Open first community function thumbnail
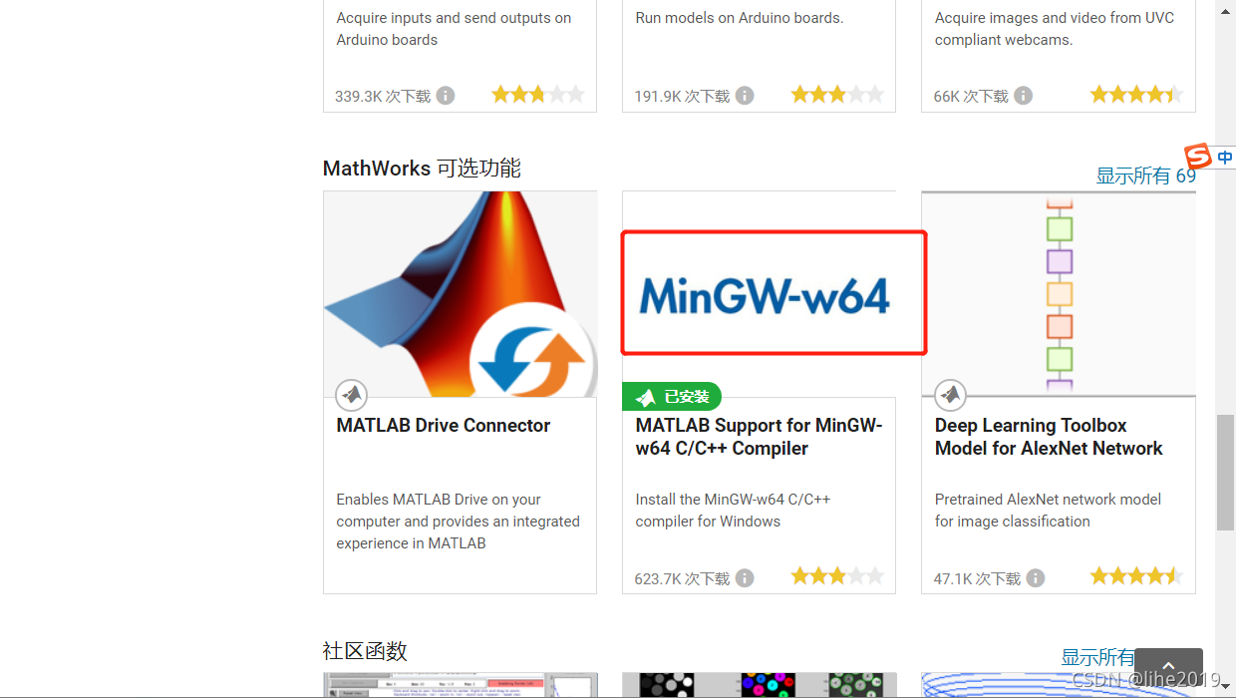Viewport: 1236px width, 698px height. 460,685
